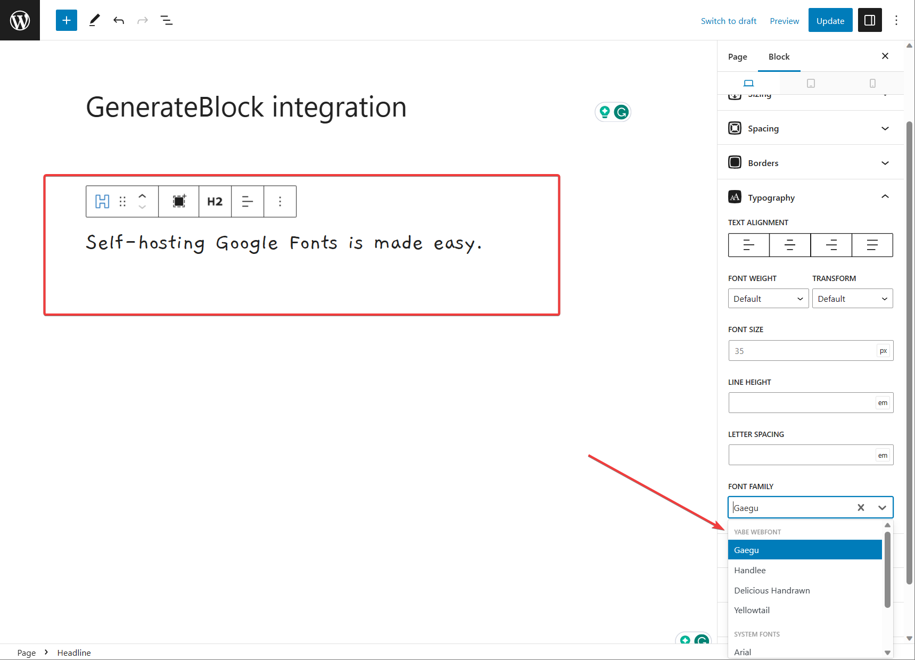The height and width of the screenshot is (660, 915).
Task: Click the blue Update button
Action: tap(830, 20)
